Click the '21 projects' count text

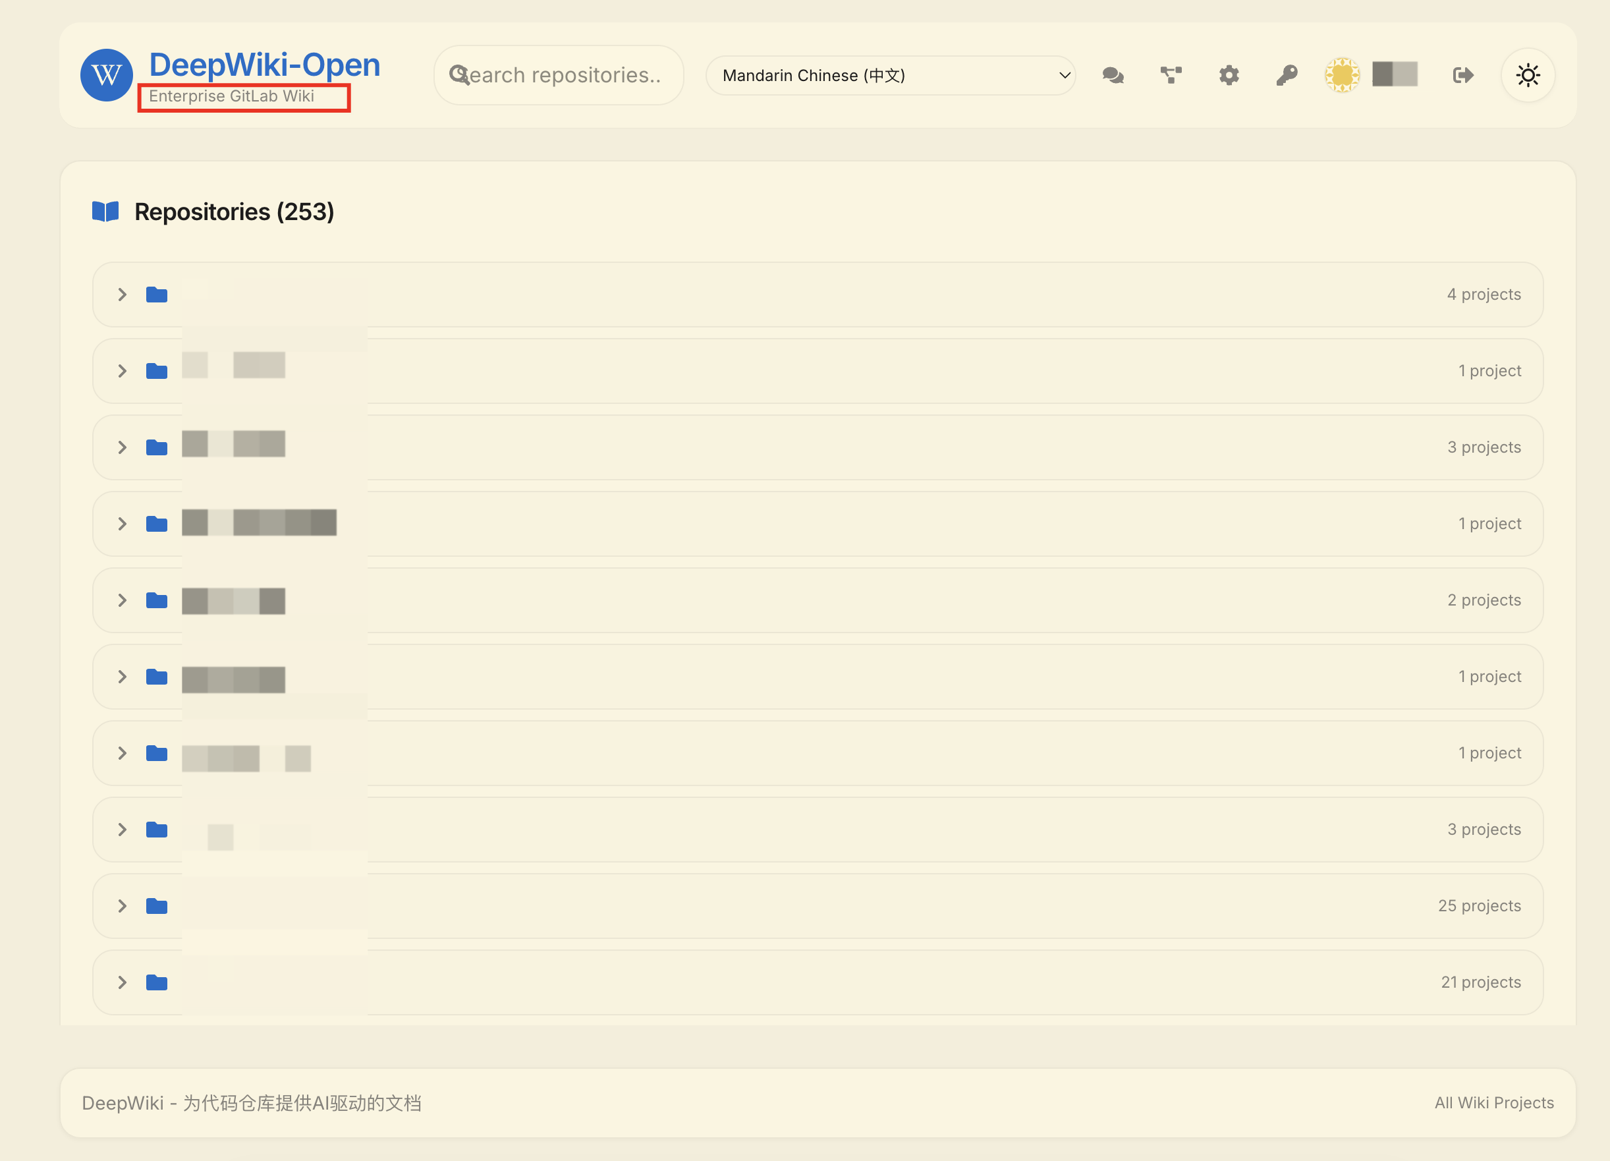click(x=1481, y=983)
